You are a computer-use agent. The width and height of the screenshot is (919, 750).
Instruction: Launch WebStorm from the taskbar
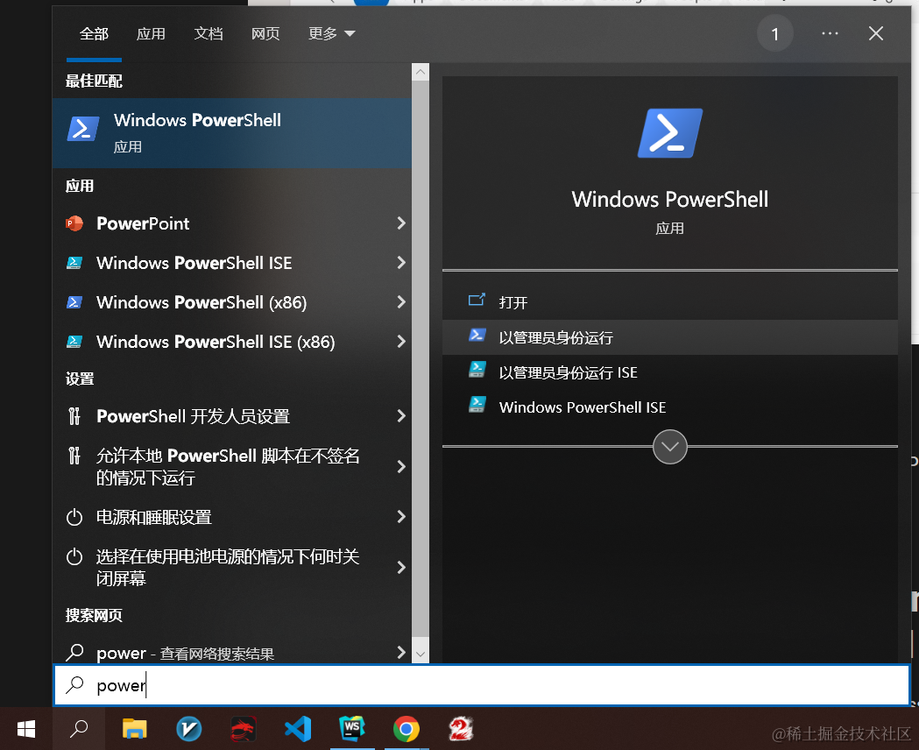point(352,728)
